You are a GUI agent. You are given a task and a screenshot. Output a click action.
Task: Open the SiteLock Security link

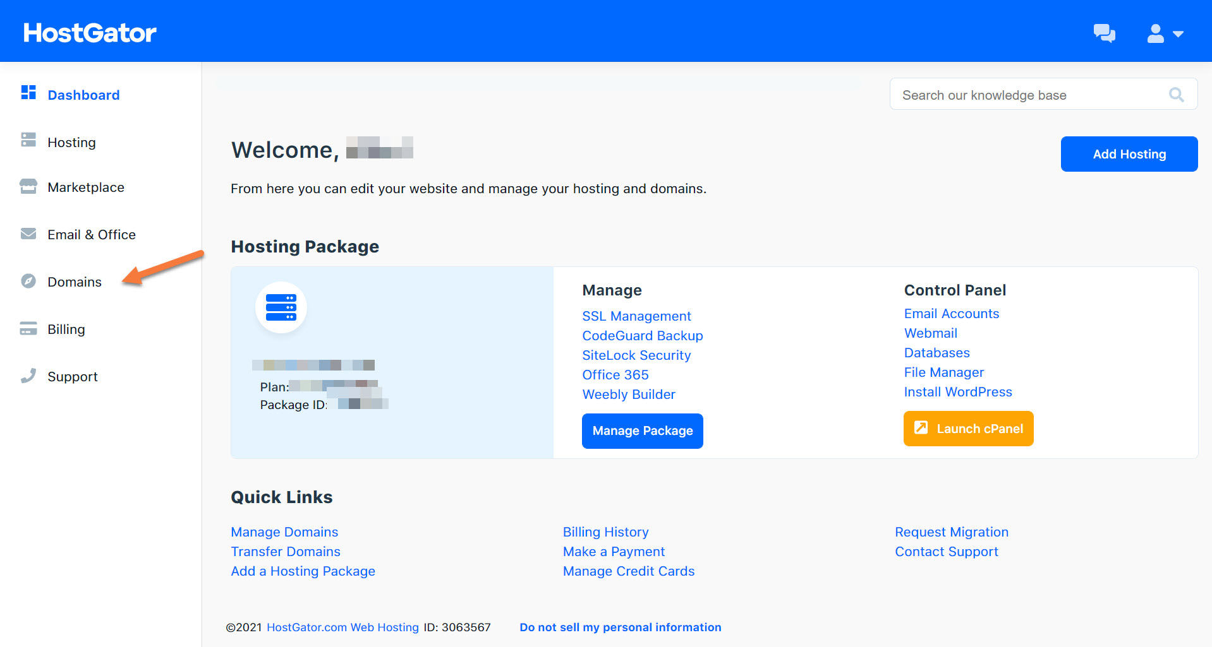[636, 355]
